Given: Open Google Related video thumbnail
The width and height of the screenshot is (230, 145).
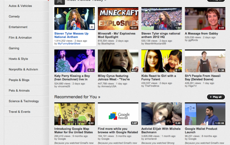Looking at the screenshot, I should click(x=118, y=114).
